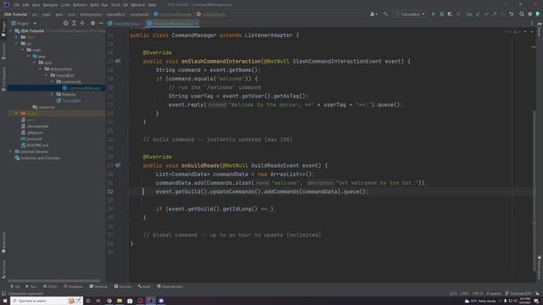This screenshot has width=543, height=305.
Task: Open the Window menu
Action: click(x=138, y=5)
